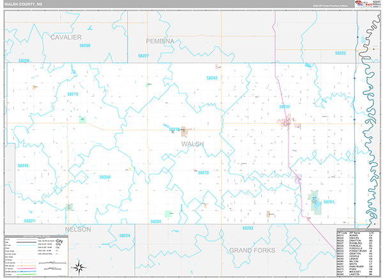Click the WALSH county name label
383x278 pixels.
pos(193,144)
